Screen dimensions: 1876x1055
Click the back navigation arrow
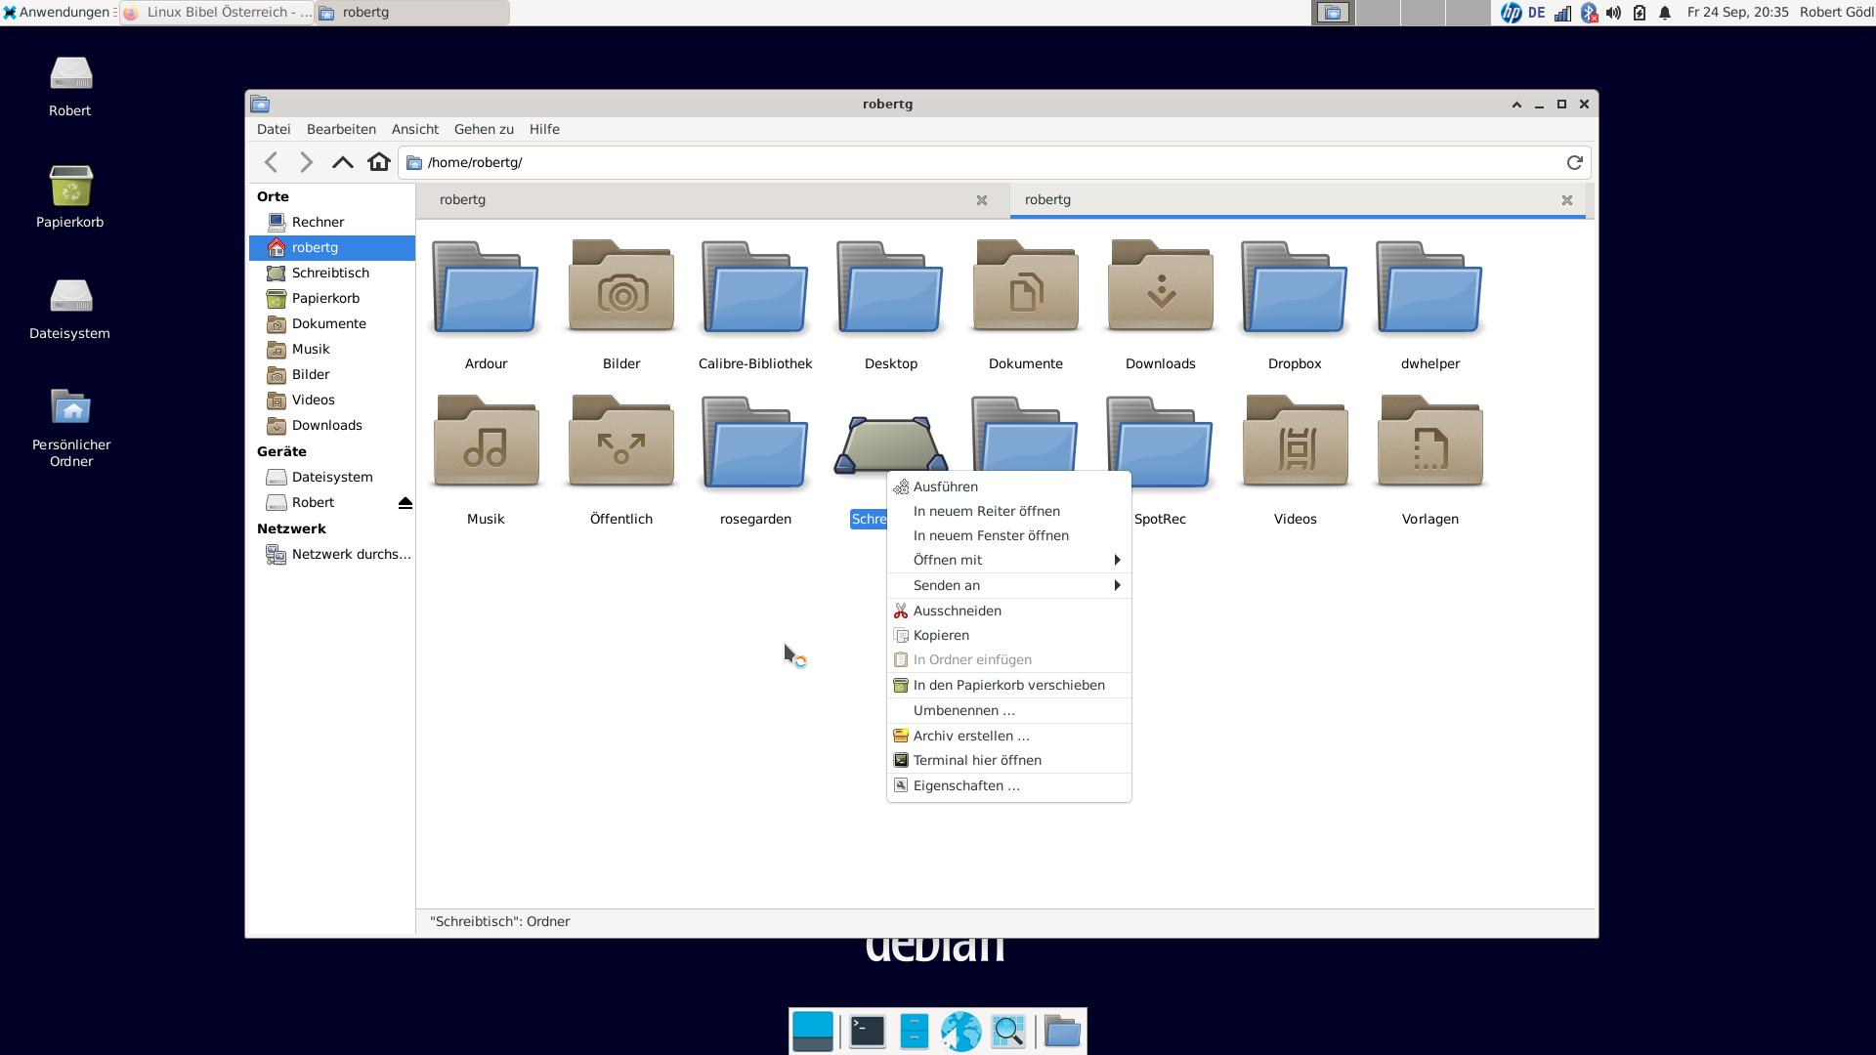pos(272,162)
